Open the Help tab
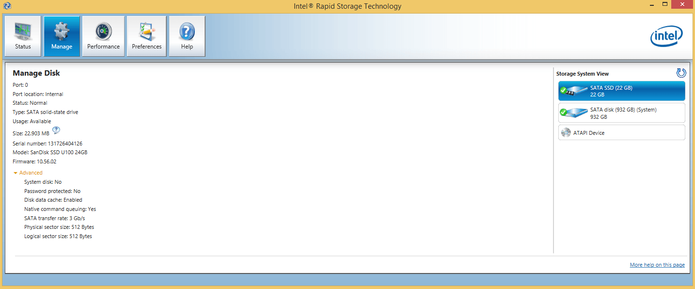The height and width of the screenshot is (289, 695). click(x=187, y=36)
